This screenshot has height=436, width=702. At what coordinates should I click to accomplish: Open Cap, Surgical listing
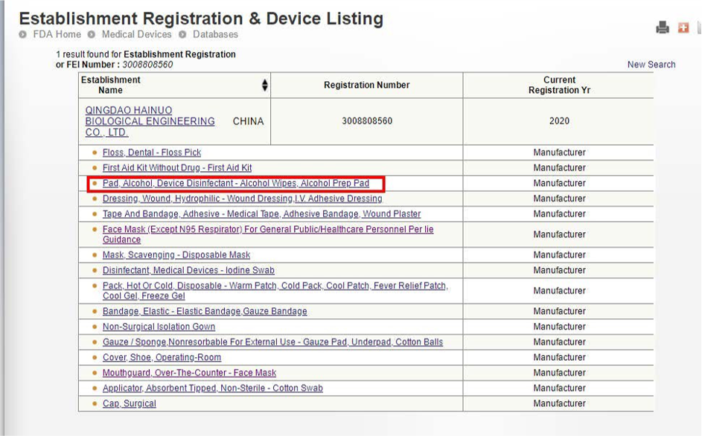[130, 403]
